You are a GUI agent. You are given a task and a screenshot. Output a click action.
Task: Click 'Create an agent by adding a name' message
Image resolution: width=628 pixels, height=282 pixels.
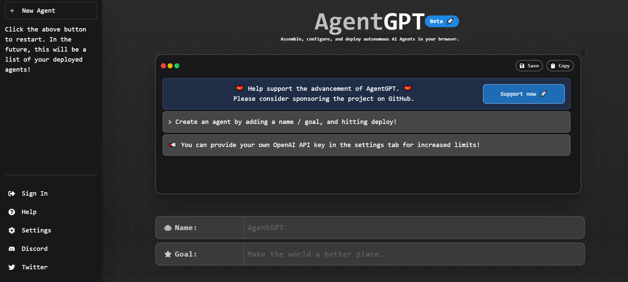[x=366, y=122]
